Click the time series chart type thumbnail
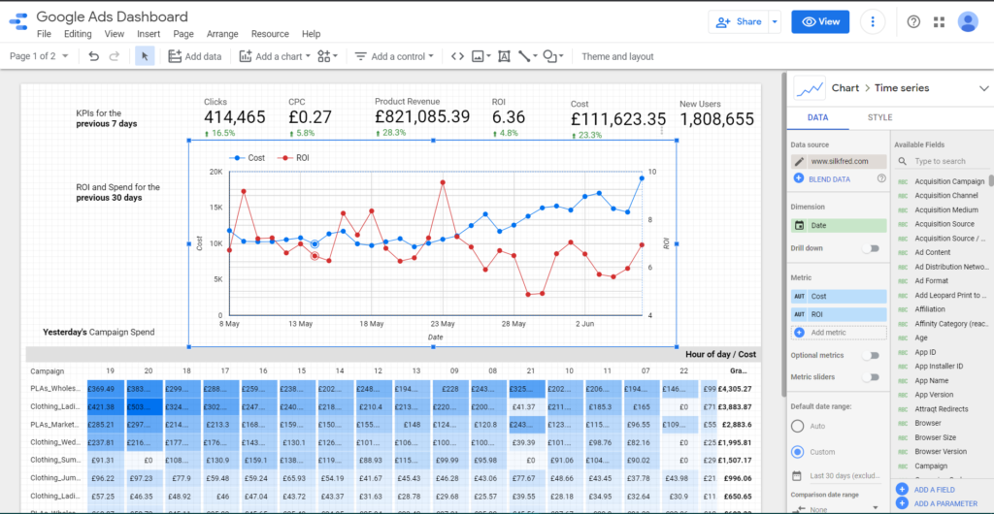Image resolution: width=994 pixels, height=514 pixels. click(x=810, y=88)
